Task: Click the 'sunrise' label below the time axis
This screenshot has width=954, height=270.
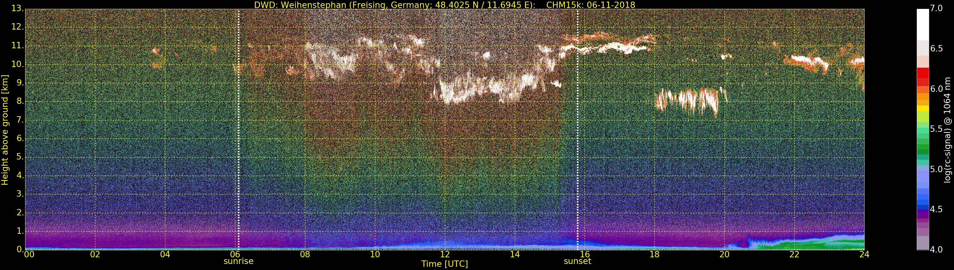Action: (x=238, y=261)
